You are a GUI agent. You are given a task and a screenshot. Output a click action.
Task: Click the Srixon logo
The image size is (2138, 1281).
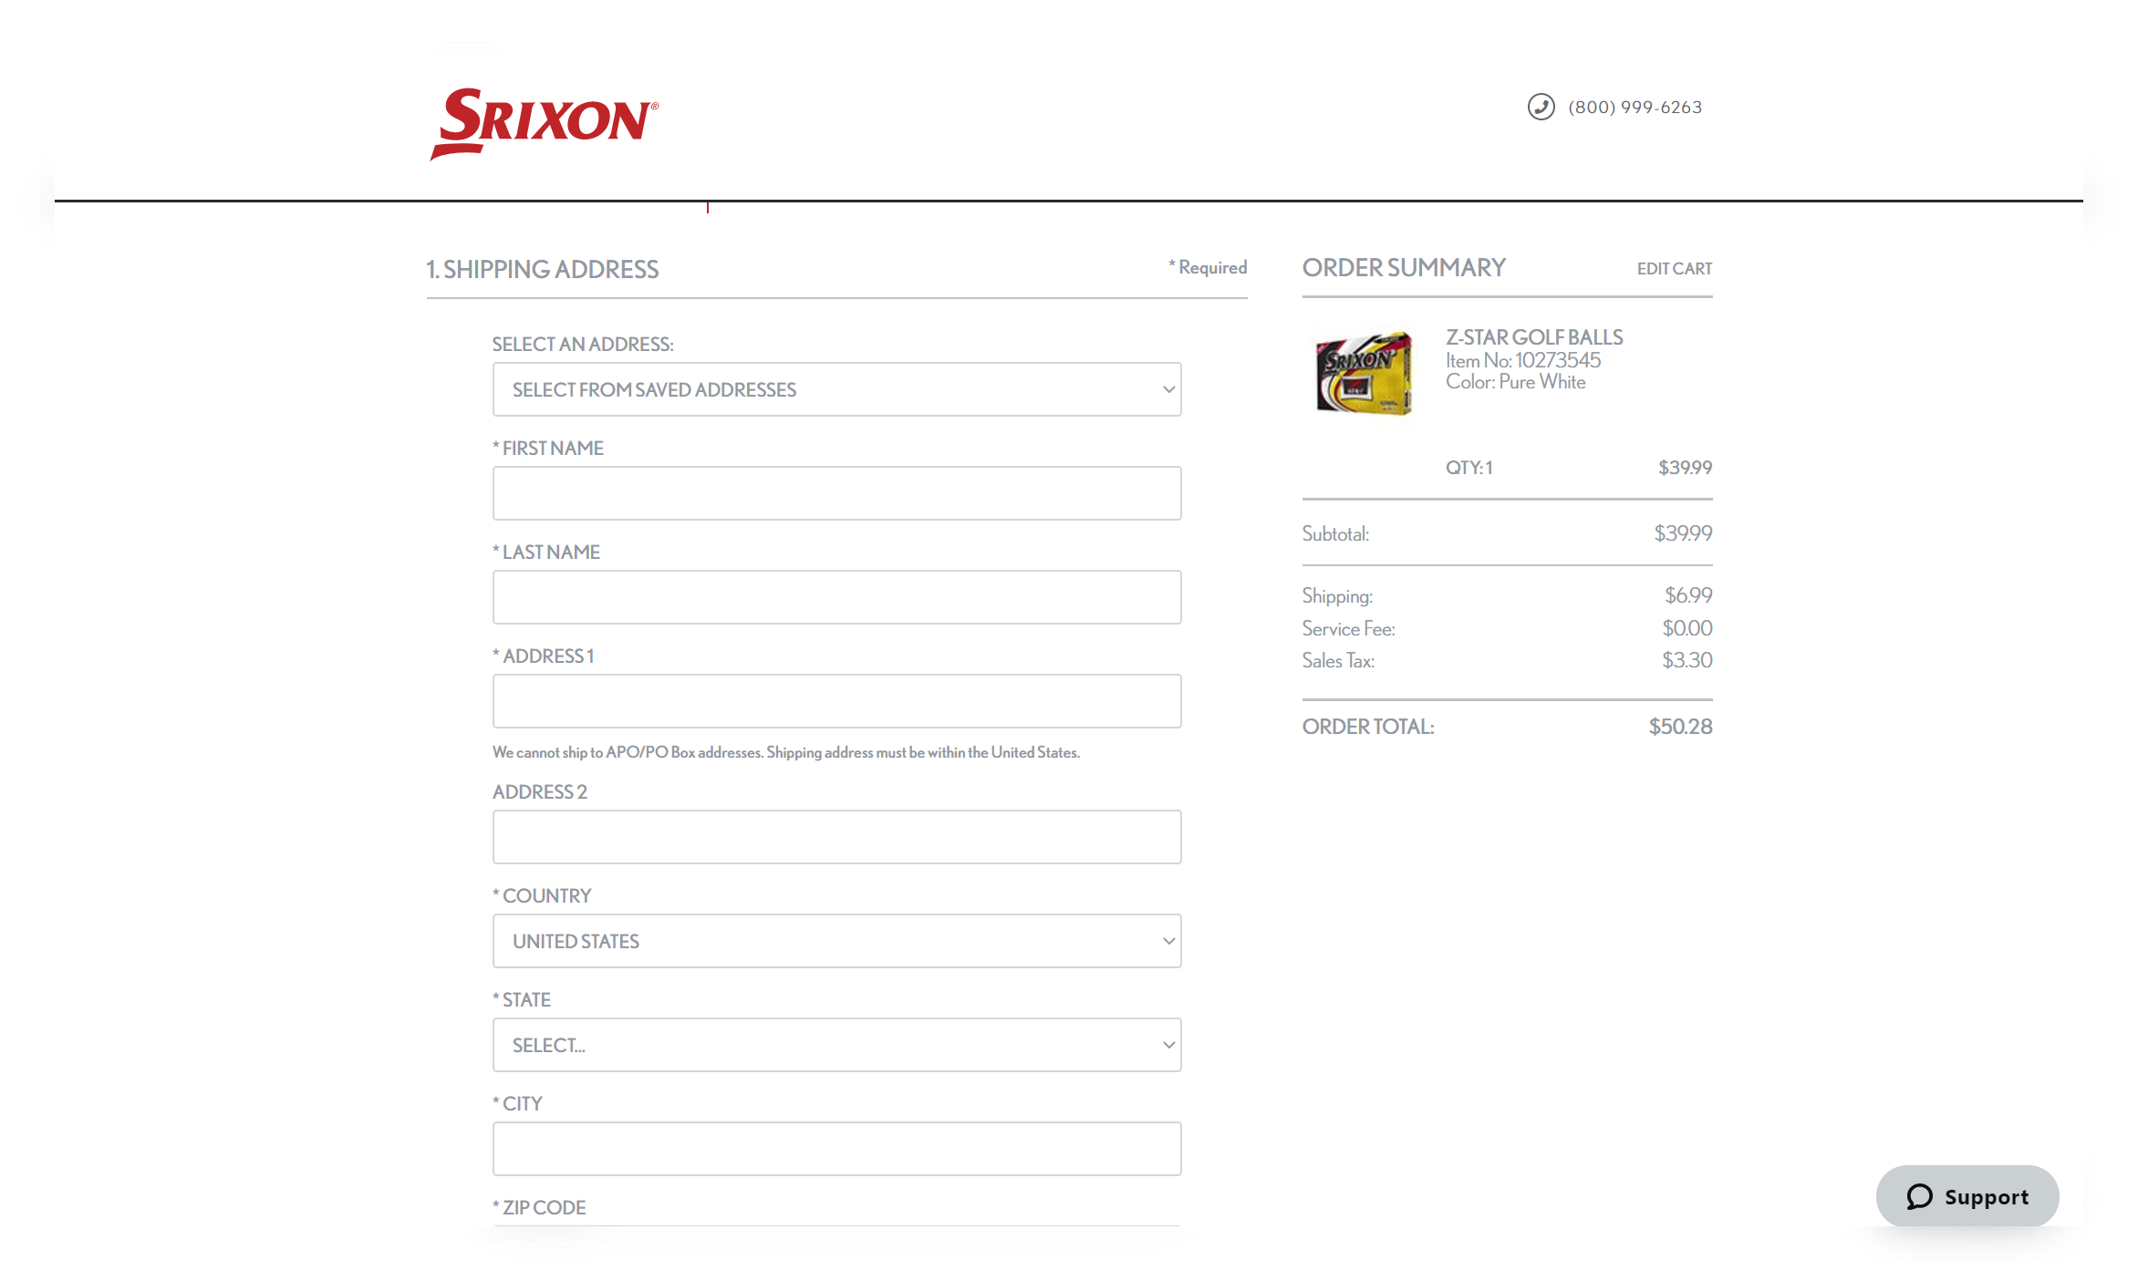tap(544, 123)
